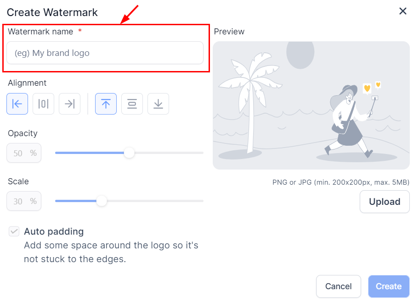The width and height of the screenshot is (419, 302).
Task: Click the watermark preview image
Action: (311, 105)
